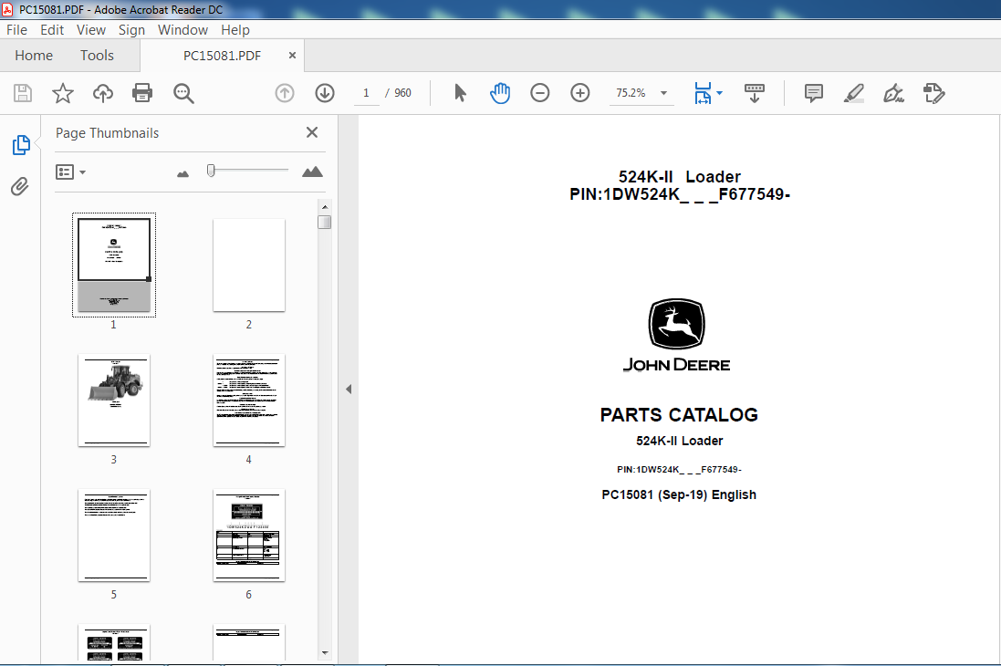1001x666 pixels.
Task: Click the thumbnail scrollbar thumb
Action: [325, 223]
